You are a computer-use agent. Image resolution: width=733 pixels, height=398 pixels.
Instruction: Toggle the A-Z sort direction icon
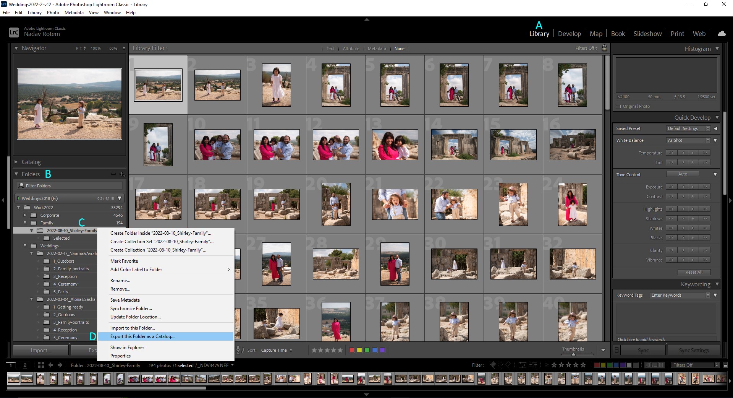[x=240, y=350]
